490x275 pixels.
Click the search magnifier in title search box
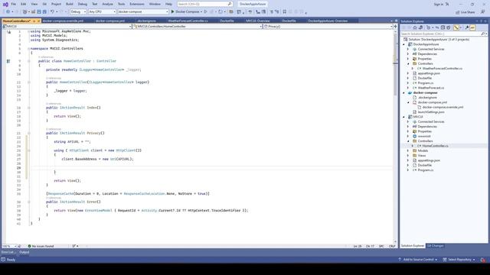[x=230, y=4]
